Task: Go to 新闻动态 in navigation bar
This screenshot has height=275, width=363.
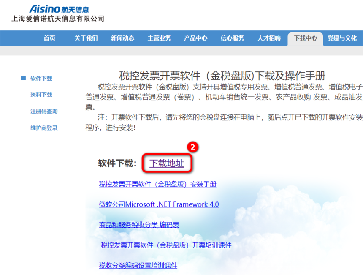Action: point(122,38)
